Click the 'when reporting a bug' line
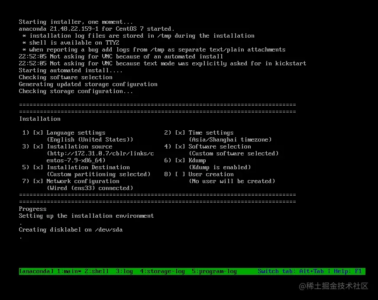 pos(158,50)
